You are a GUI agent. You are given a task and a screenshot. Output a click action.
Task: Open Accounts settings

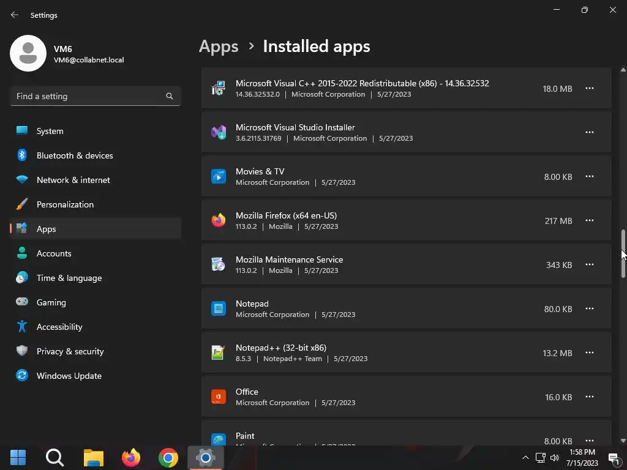pos(95,253)
